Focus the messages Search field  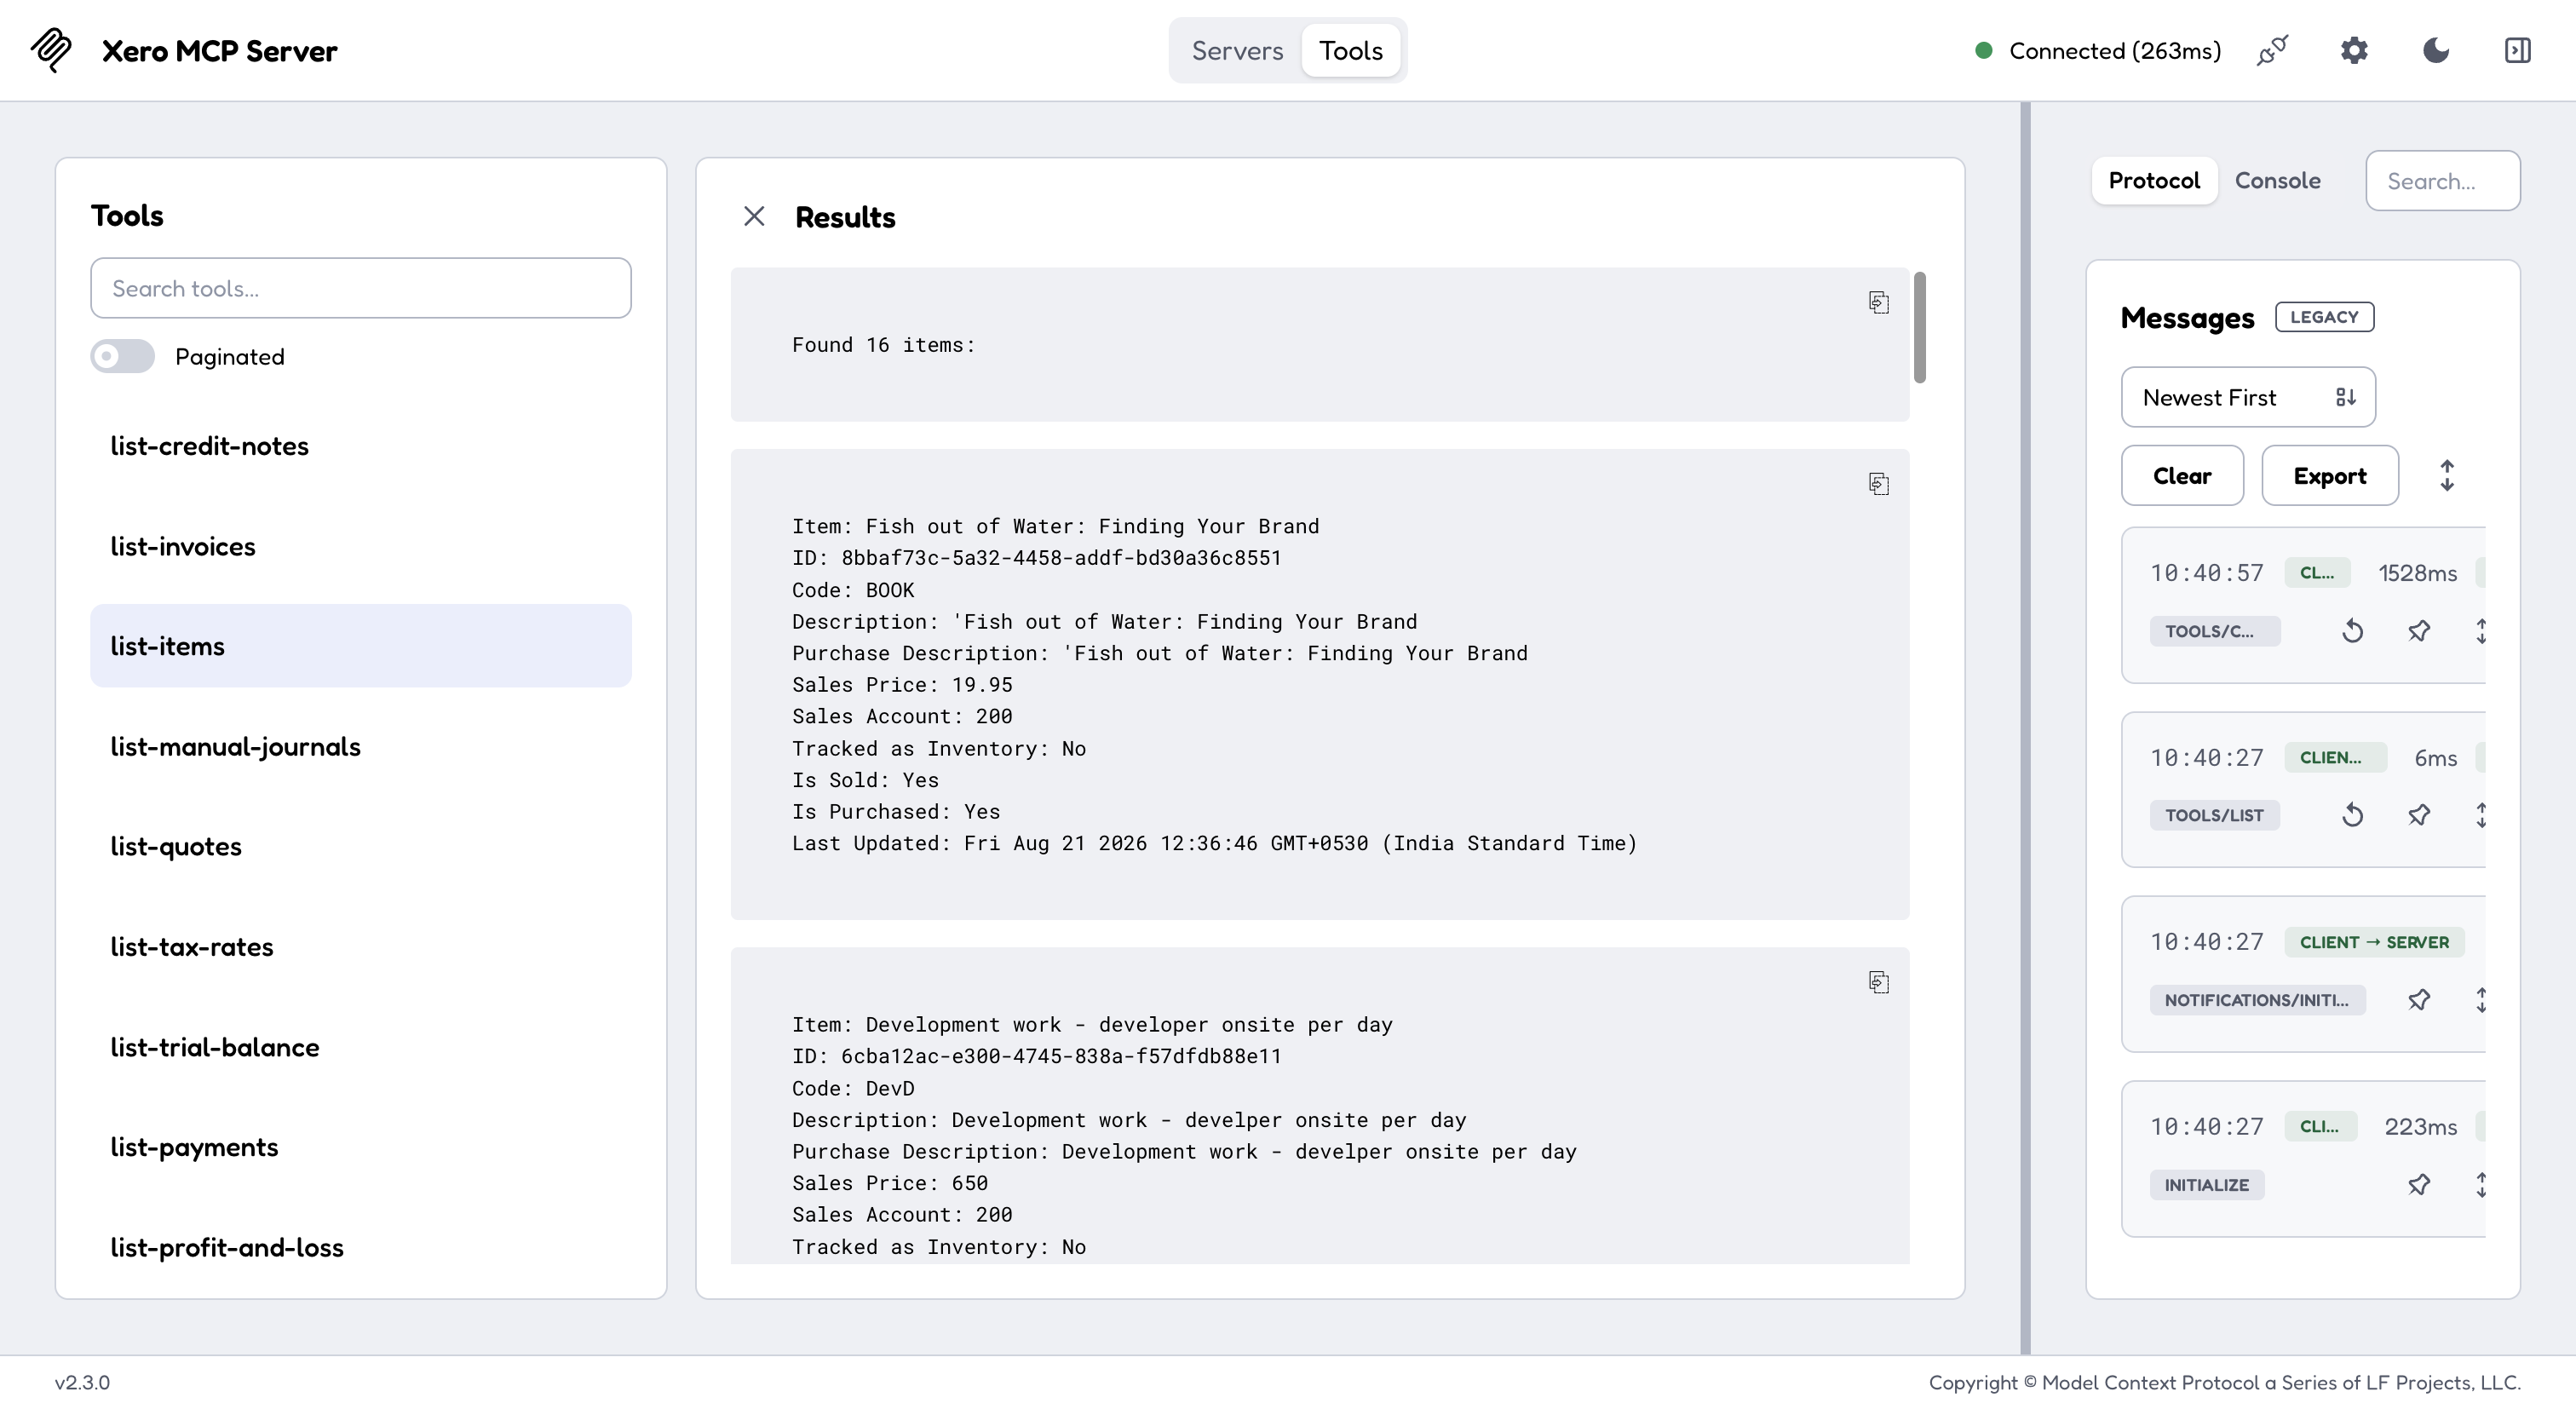[2442, 180]
